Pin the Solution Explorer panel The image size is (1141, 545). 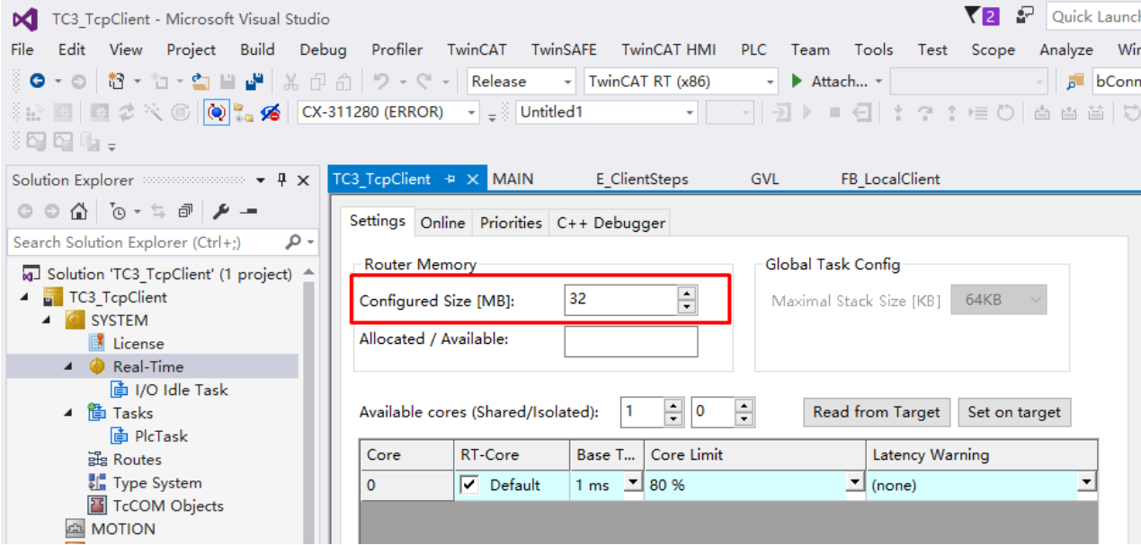click(282, 180)
